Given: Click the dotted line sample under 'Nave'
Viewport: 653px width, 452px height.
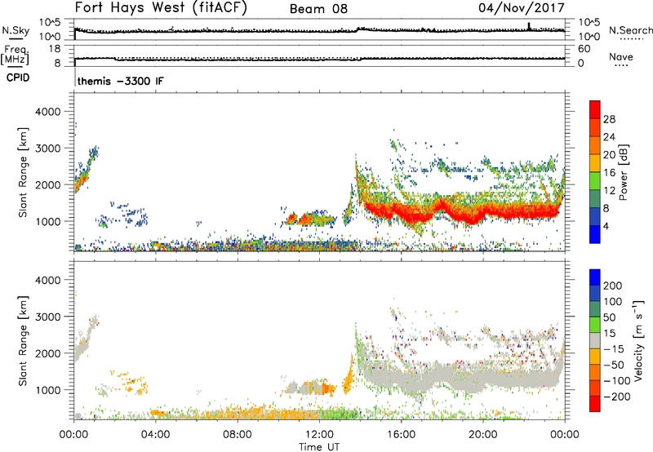Looking at the screenshot, I should (621, 65).
